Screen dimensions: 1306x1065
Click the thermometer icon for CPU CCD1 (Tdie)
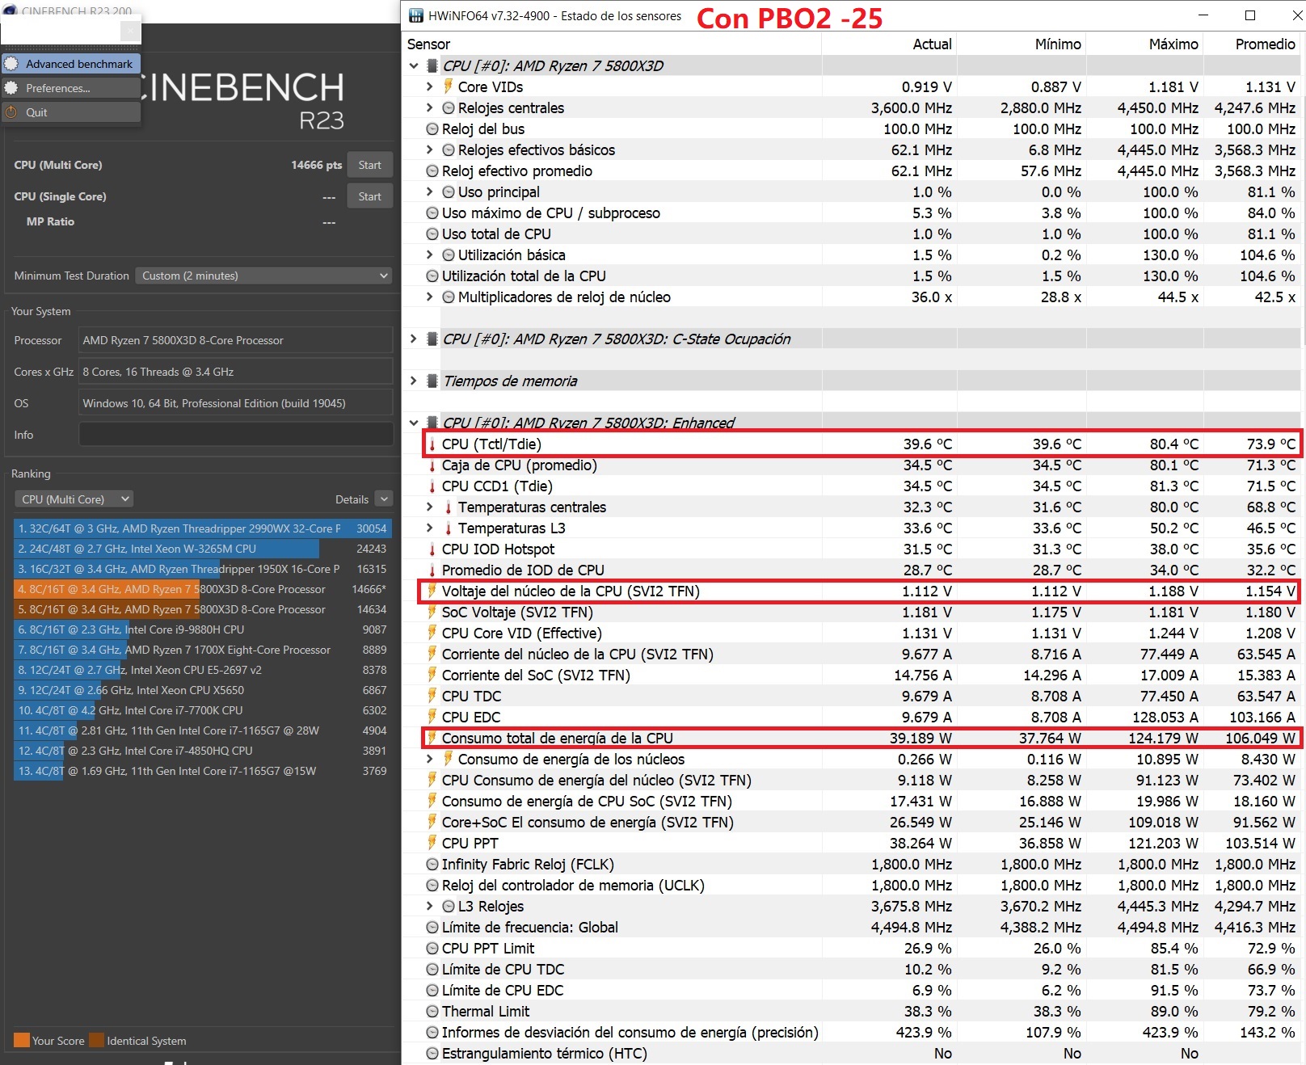[432, 486]
